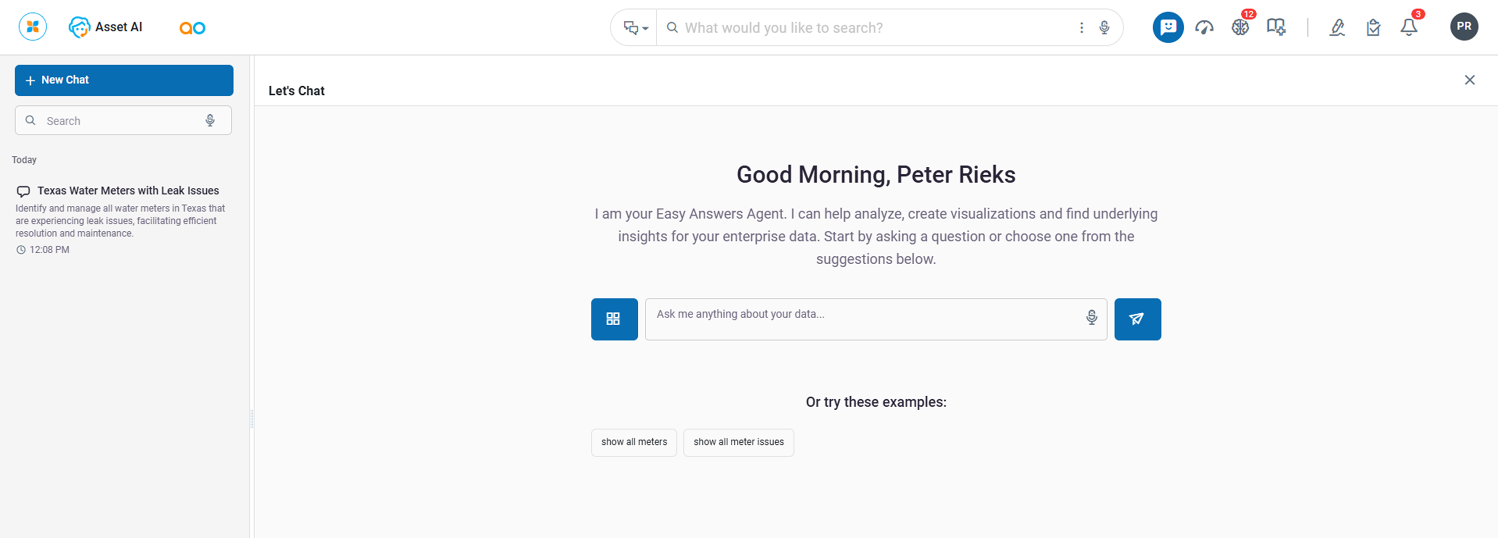
Task: Expand the search type dropdown
Action: pyautogui.click(x=635, y=27)
